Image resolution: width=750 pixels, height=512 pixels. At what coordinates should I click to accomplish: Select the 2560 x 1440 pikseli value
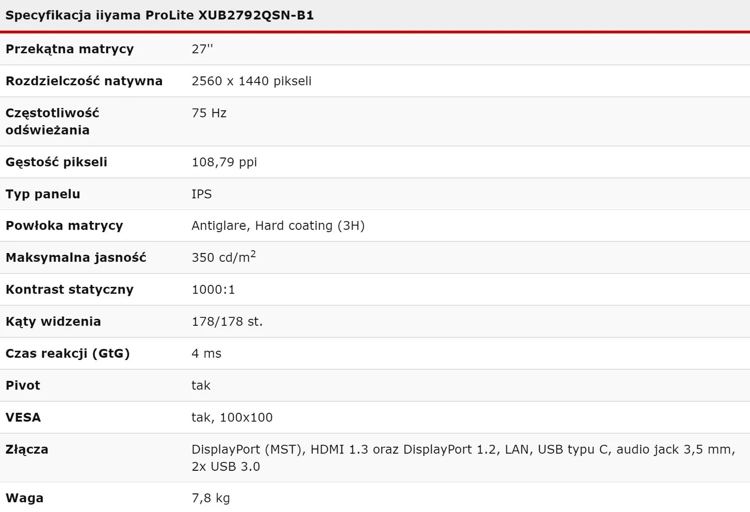point(251,81)
